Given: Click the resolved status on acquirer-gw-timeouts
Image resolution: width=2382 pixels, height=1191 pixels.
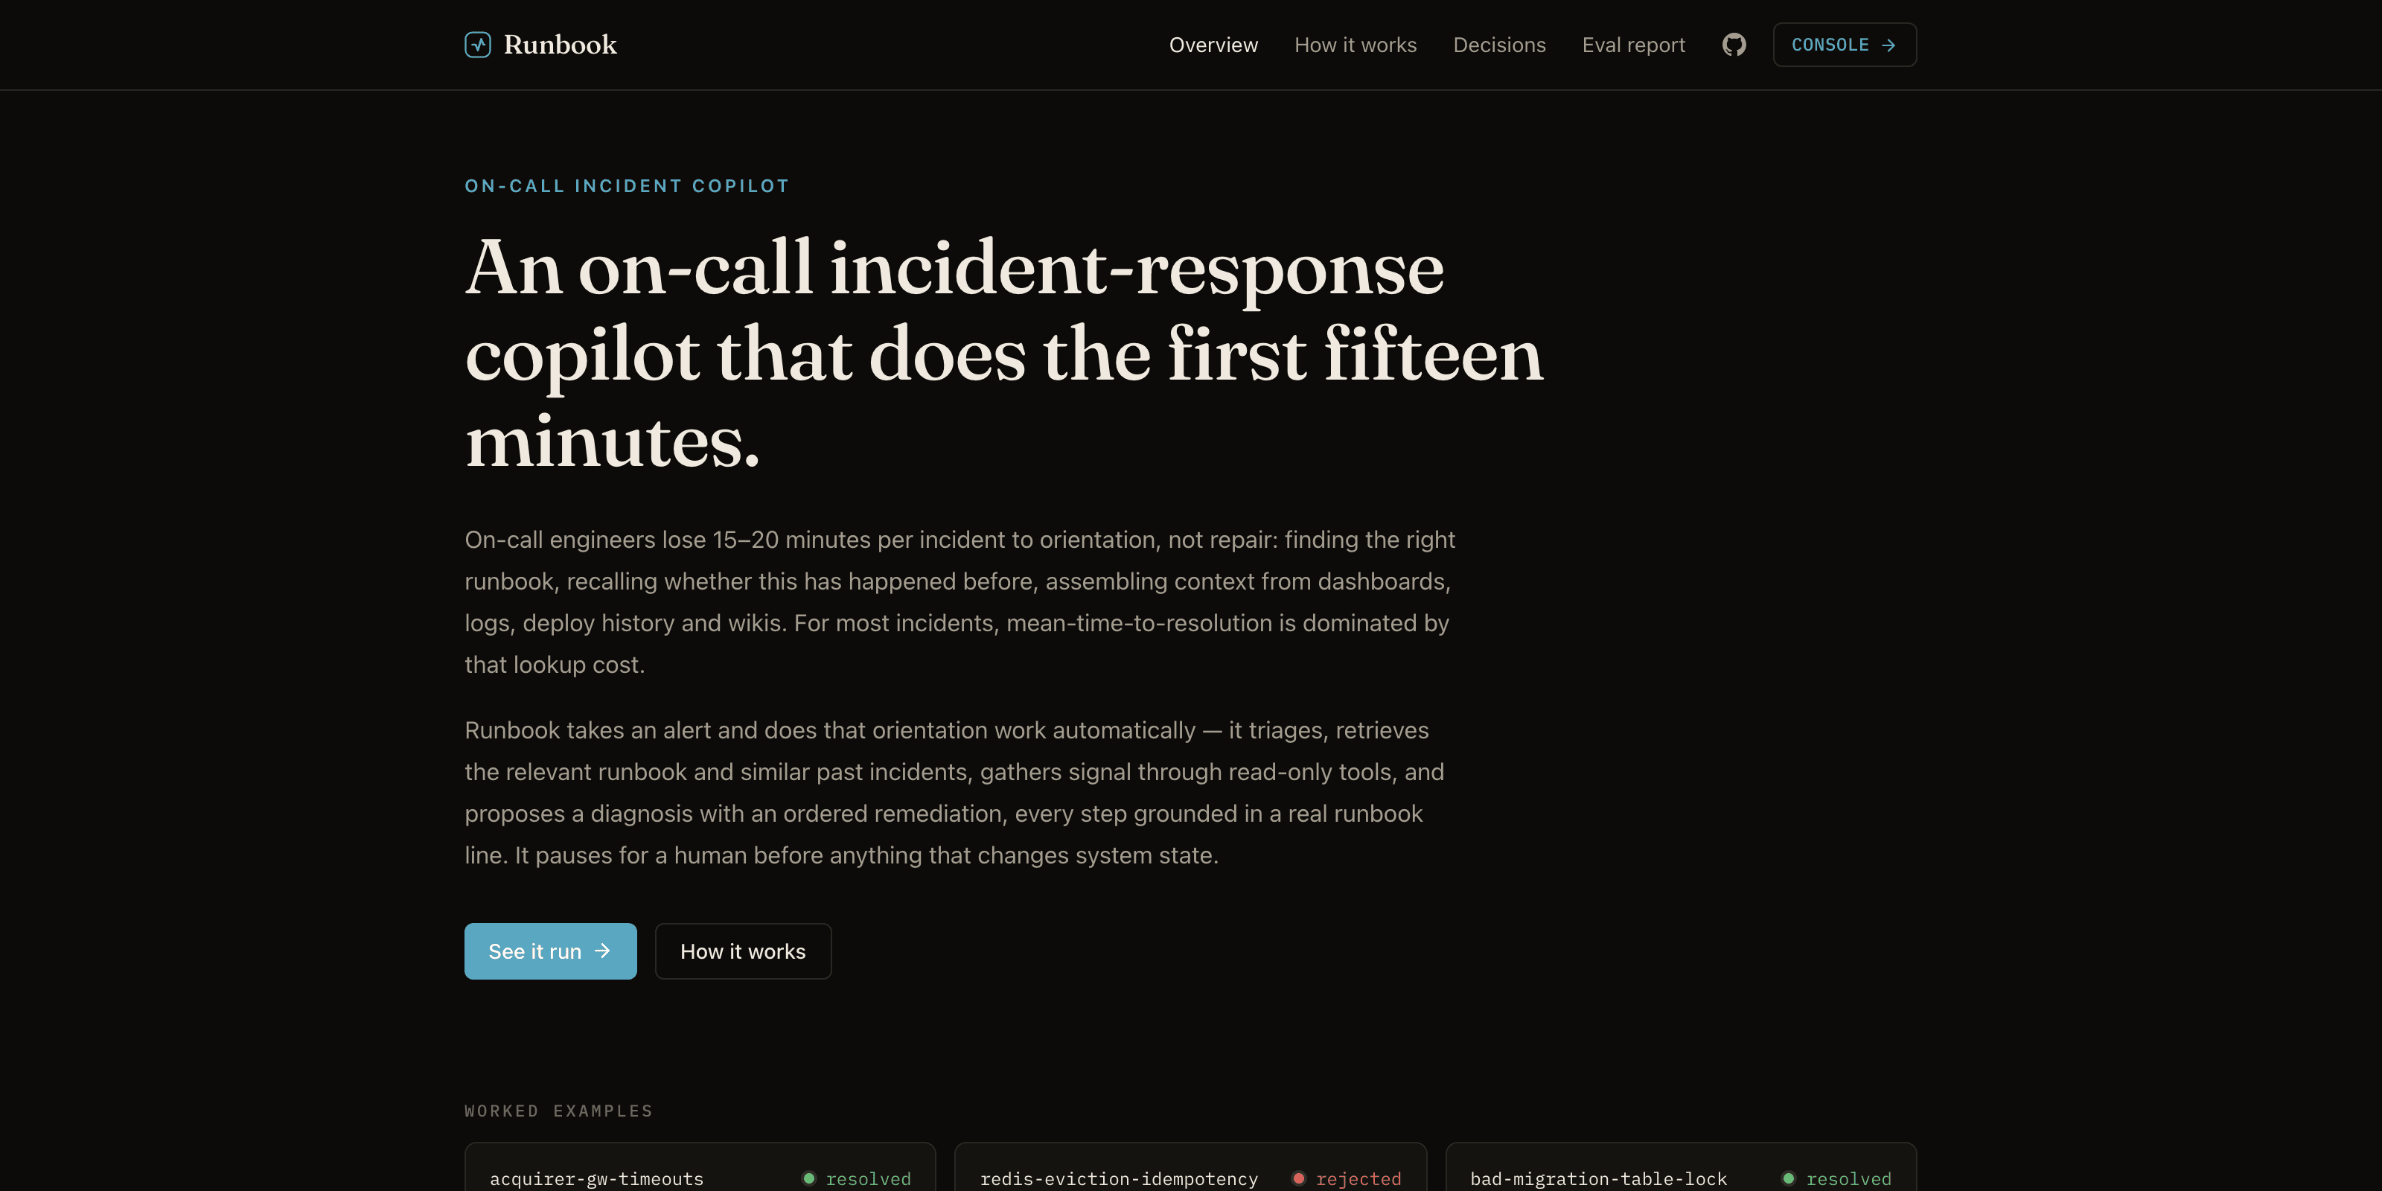Looking at the screenshot, I should point(856,1178).
